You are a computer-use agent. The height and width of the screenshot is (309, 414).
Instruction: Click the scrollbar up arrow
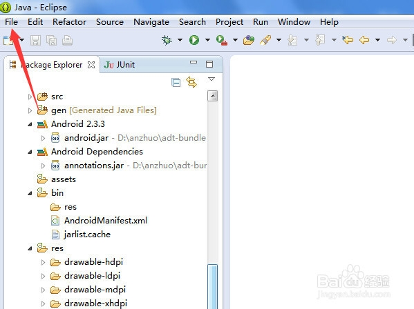pos(213,96)
